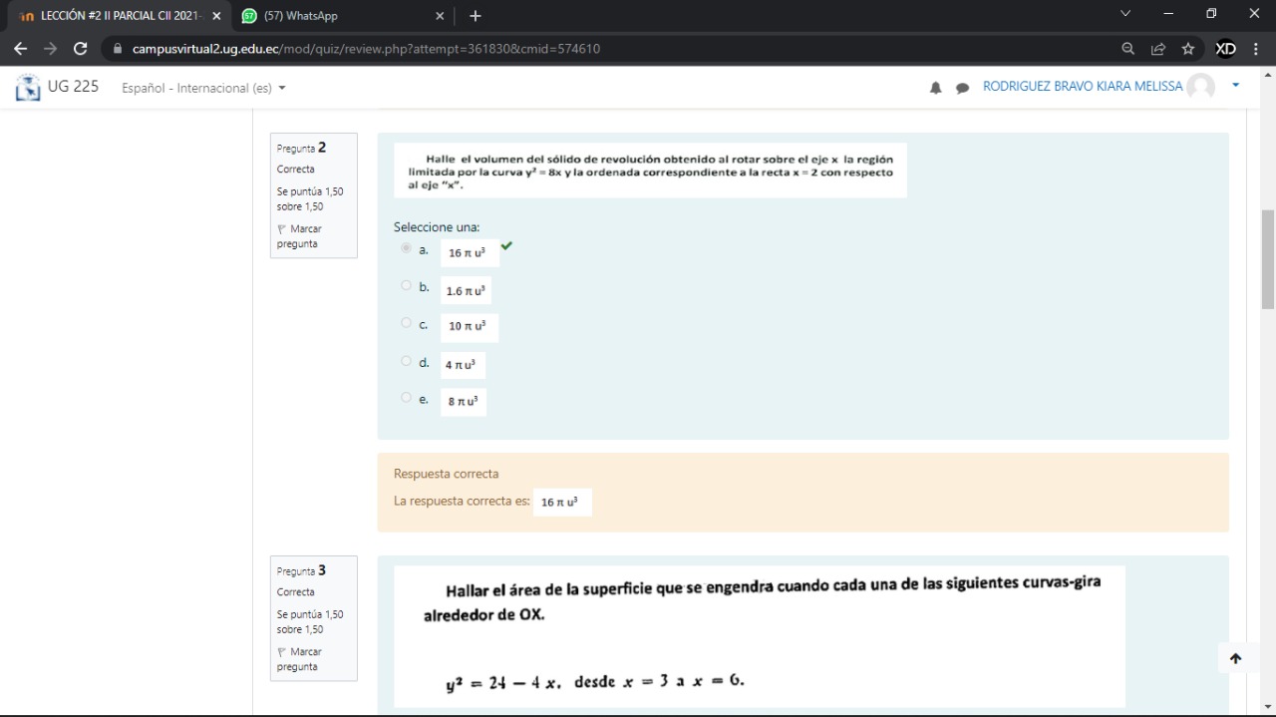Click 'Seleccione una:' prompt text
Image resolution: width=1276 pixels, height=717 pixels.
pos(437,227)
